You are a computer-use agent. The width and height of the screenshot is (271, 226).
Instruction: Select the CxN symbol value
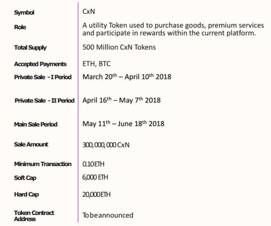[x=88, y=11]
